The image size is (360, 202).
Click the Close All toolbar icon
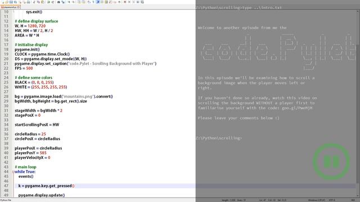[x=24, y=2]
